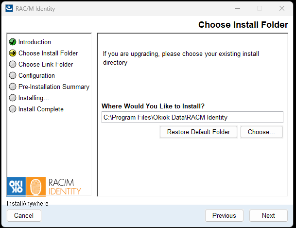Click the step circle beside Configuration

13,75
